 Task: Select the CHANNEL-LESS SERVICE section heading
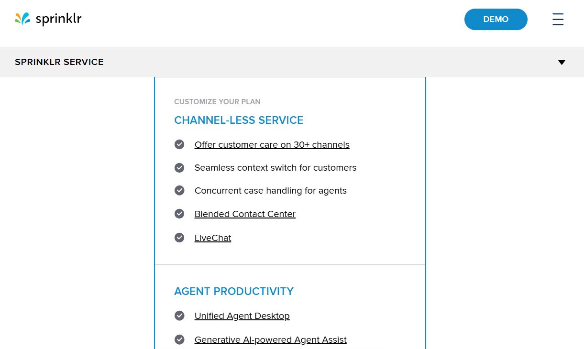click(x=239, y=120)
